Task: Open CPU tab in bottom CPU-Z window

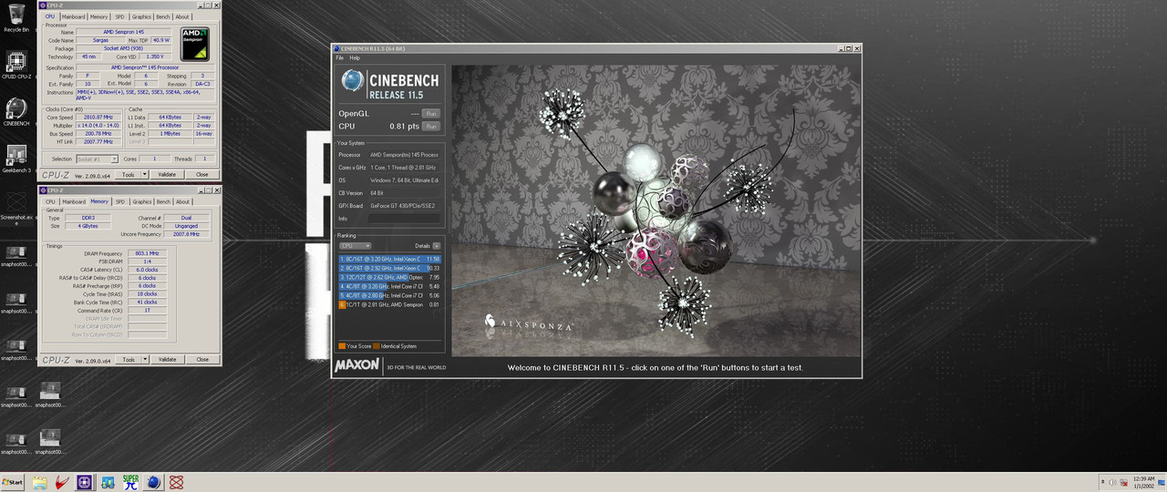Action: [50, 201]
